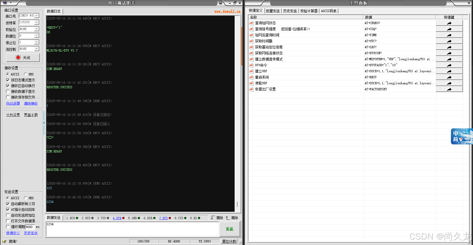
Task: Click the 发送 send button
Action: (229, 229)
